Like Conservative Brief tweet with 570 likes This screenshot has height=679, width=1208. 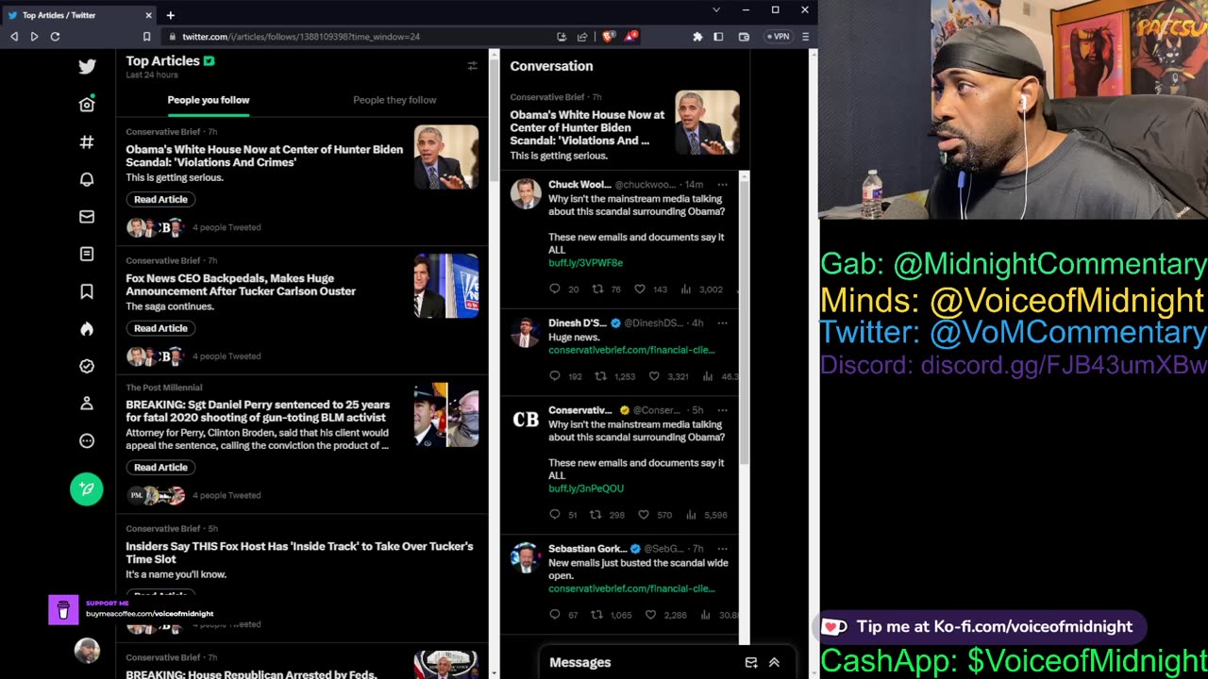click(644, 515)
